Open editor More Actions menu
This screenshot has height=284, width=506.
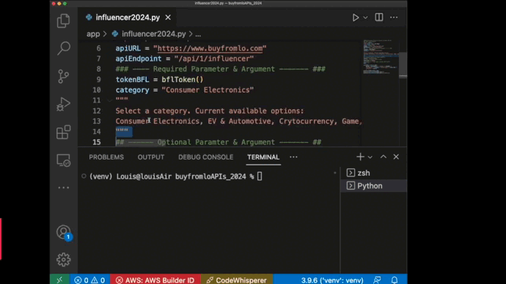tap(394, 18)
